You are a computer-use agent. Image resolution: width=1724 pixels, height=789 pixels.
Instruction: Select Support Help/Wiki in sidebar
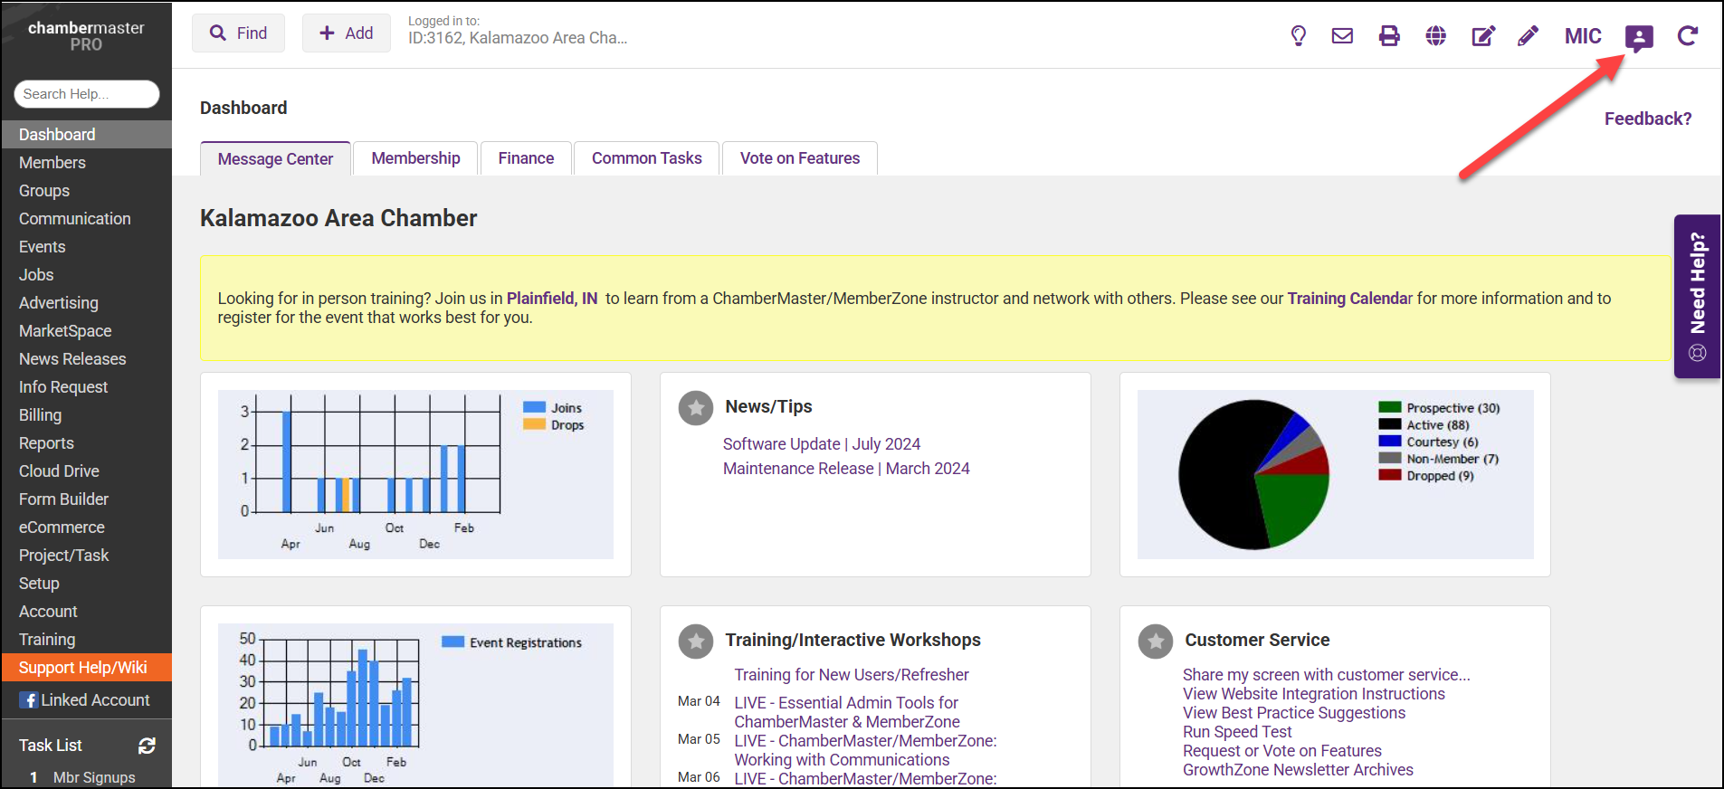pyautogui.click(x=83, y=668)
